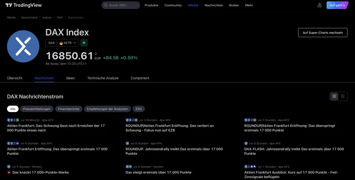This screenshot has width=355, height=180.
Task: Click the 16850.61 index price
Action: (69, 56)
